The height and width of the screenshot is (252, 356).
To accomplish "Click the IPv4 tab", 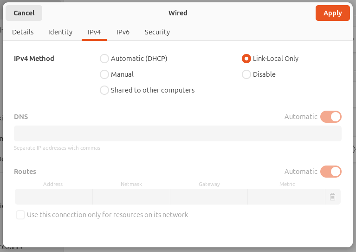I will click(x=94, y=32).
